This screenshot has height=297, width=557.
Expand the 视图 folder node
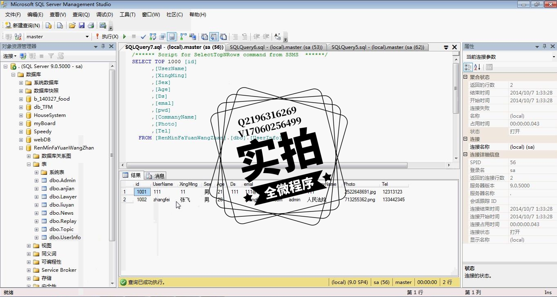click(29, 246)
